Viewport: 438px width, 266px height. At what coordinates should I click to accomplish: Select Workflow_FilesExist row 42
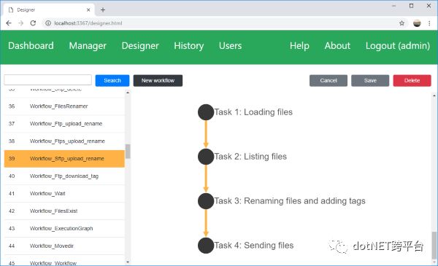click(64, 211)
